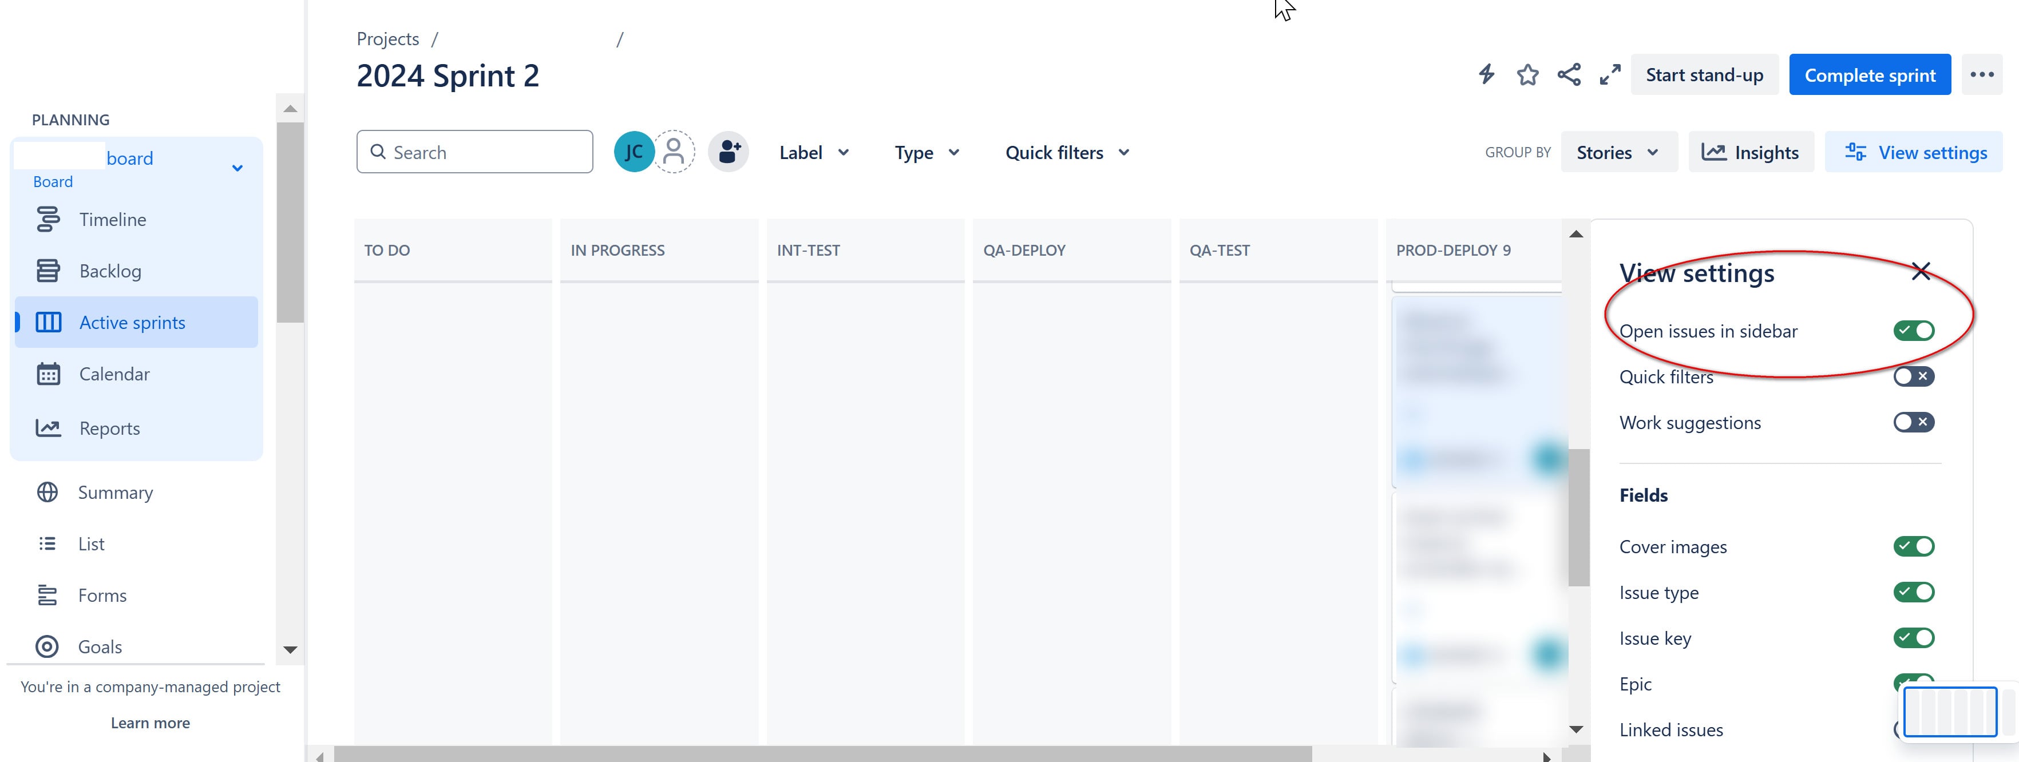2019x762 pixels.
Task: Click the Summary globe icon
Action: [47, 492]
